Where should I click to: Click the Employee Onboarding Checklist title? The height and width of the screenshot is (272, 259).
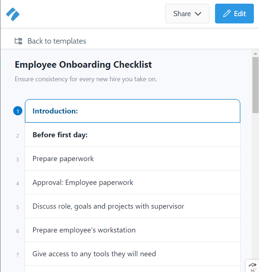pos(83,65)
